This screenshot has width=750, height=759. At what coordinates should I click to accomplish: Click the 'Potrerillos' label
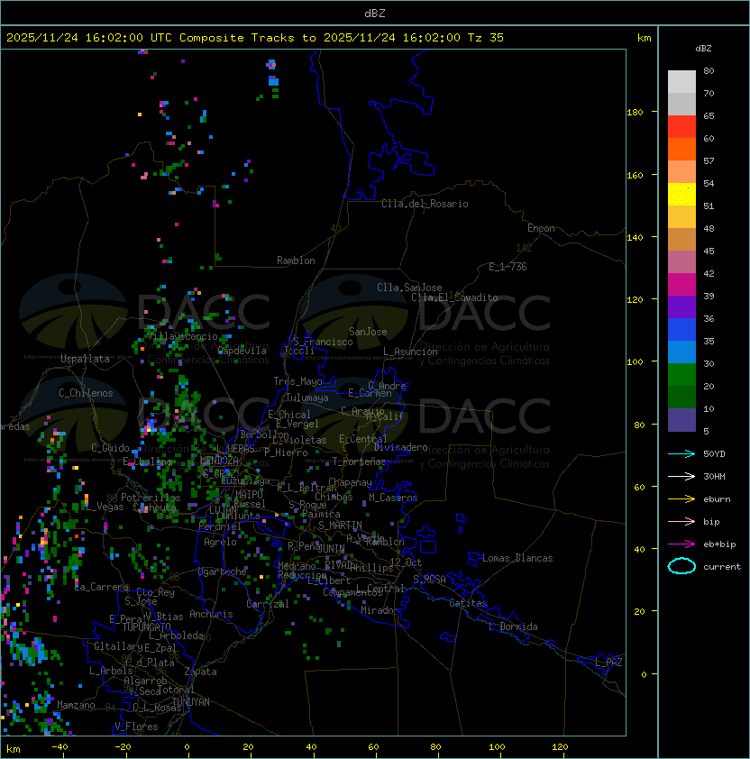click(x=151, y=498)
